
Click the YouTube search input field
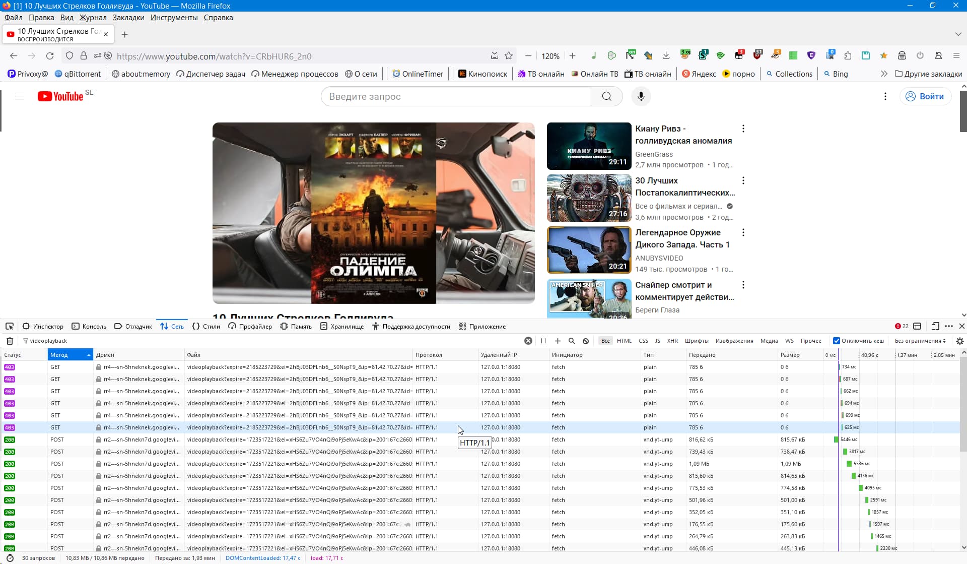click(x=456, y=96)
